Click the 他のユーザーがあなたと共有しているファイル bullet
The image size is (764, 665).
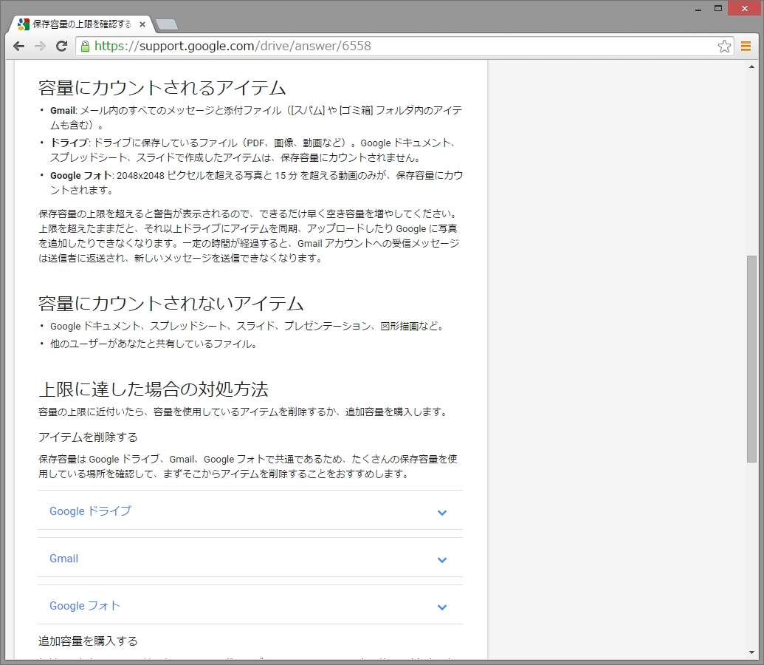154,344
